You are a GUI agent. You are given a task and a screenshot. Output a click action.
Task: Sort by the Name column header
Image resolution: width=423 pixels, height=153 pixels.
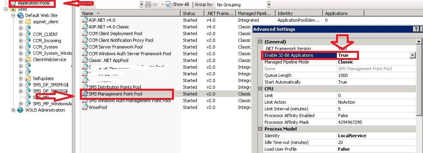tap(130, 13)
